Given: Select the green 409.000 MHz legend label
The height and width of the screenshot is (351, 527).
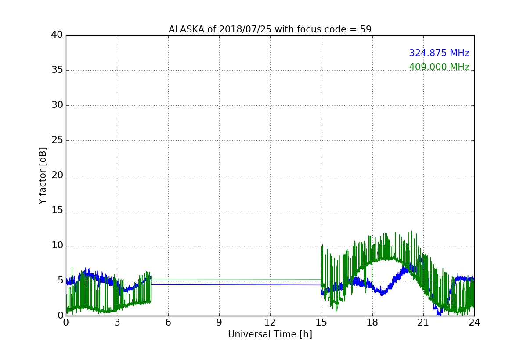Looking at the screenshot, I should coord(439,67).
